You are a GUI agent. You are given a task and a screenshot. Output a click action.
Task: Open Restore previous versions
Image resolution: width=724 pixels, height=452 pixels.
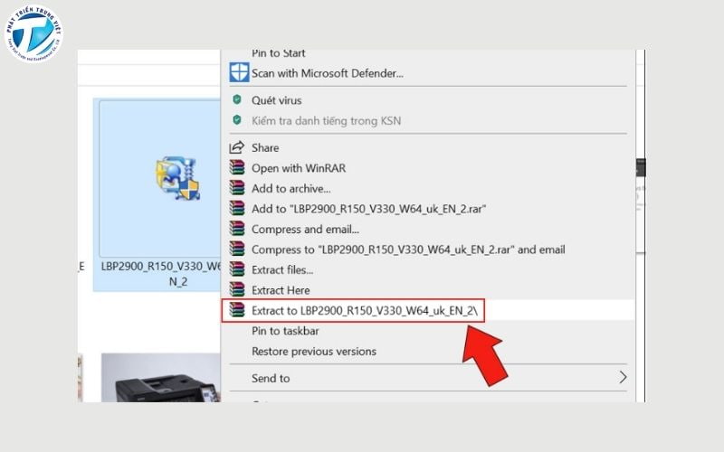(313, 351)
